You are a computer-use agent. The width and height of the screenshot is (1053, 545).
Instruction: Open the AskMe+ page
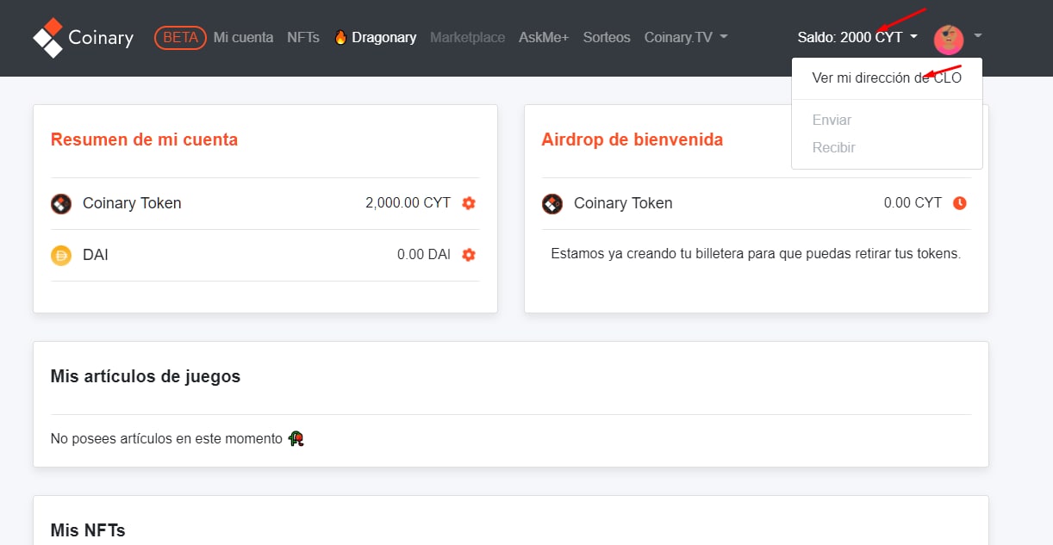[x=544, y=38]
